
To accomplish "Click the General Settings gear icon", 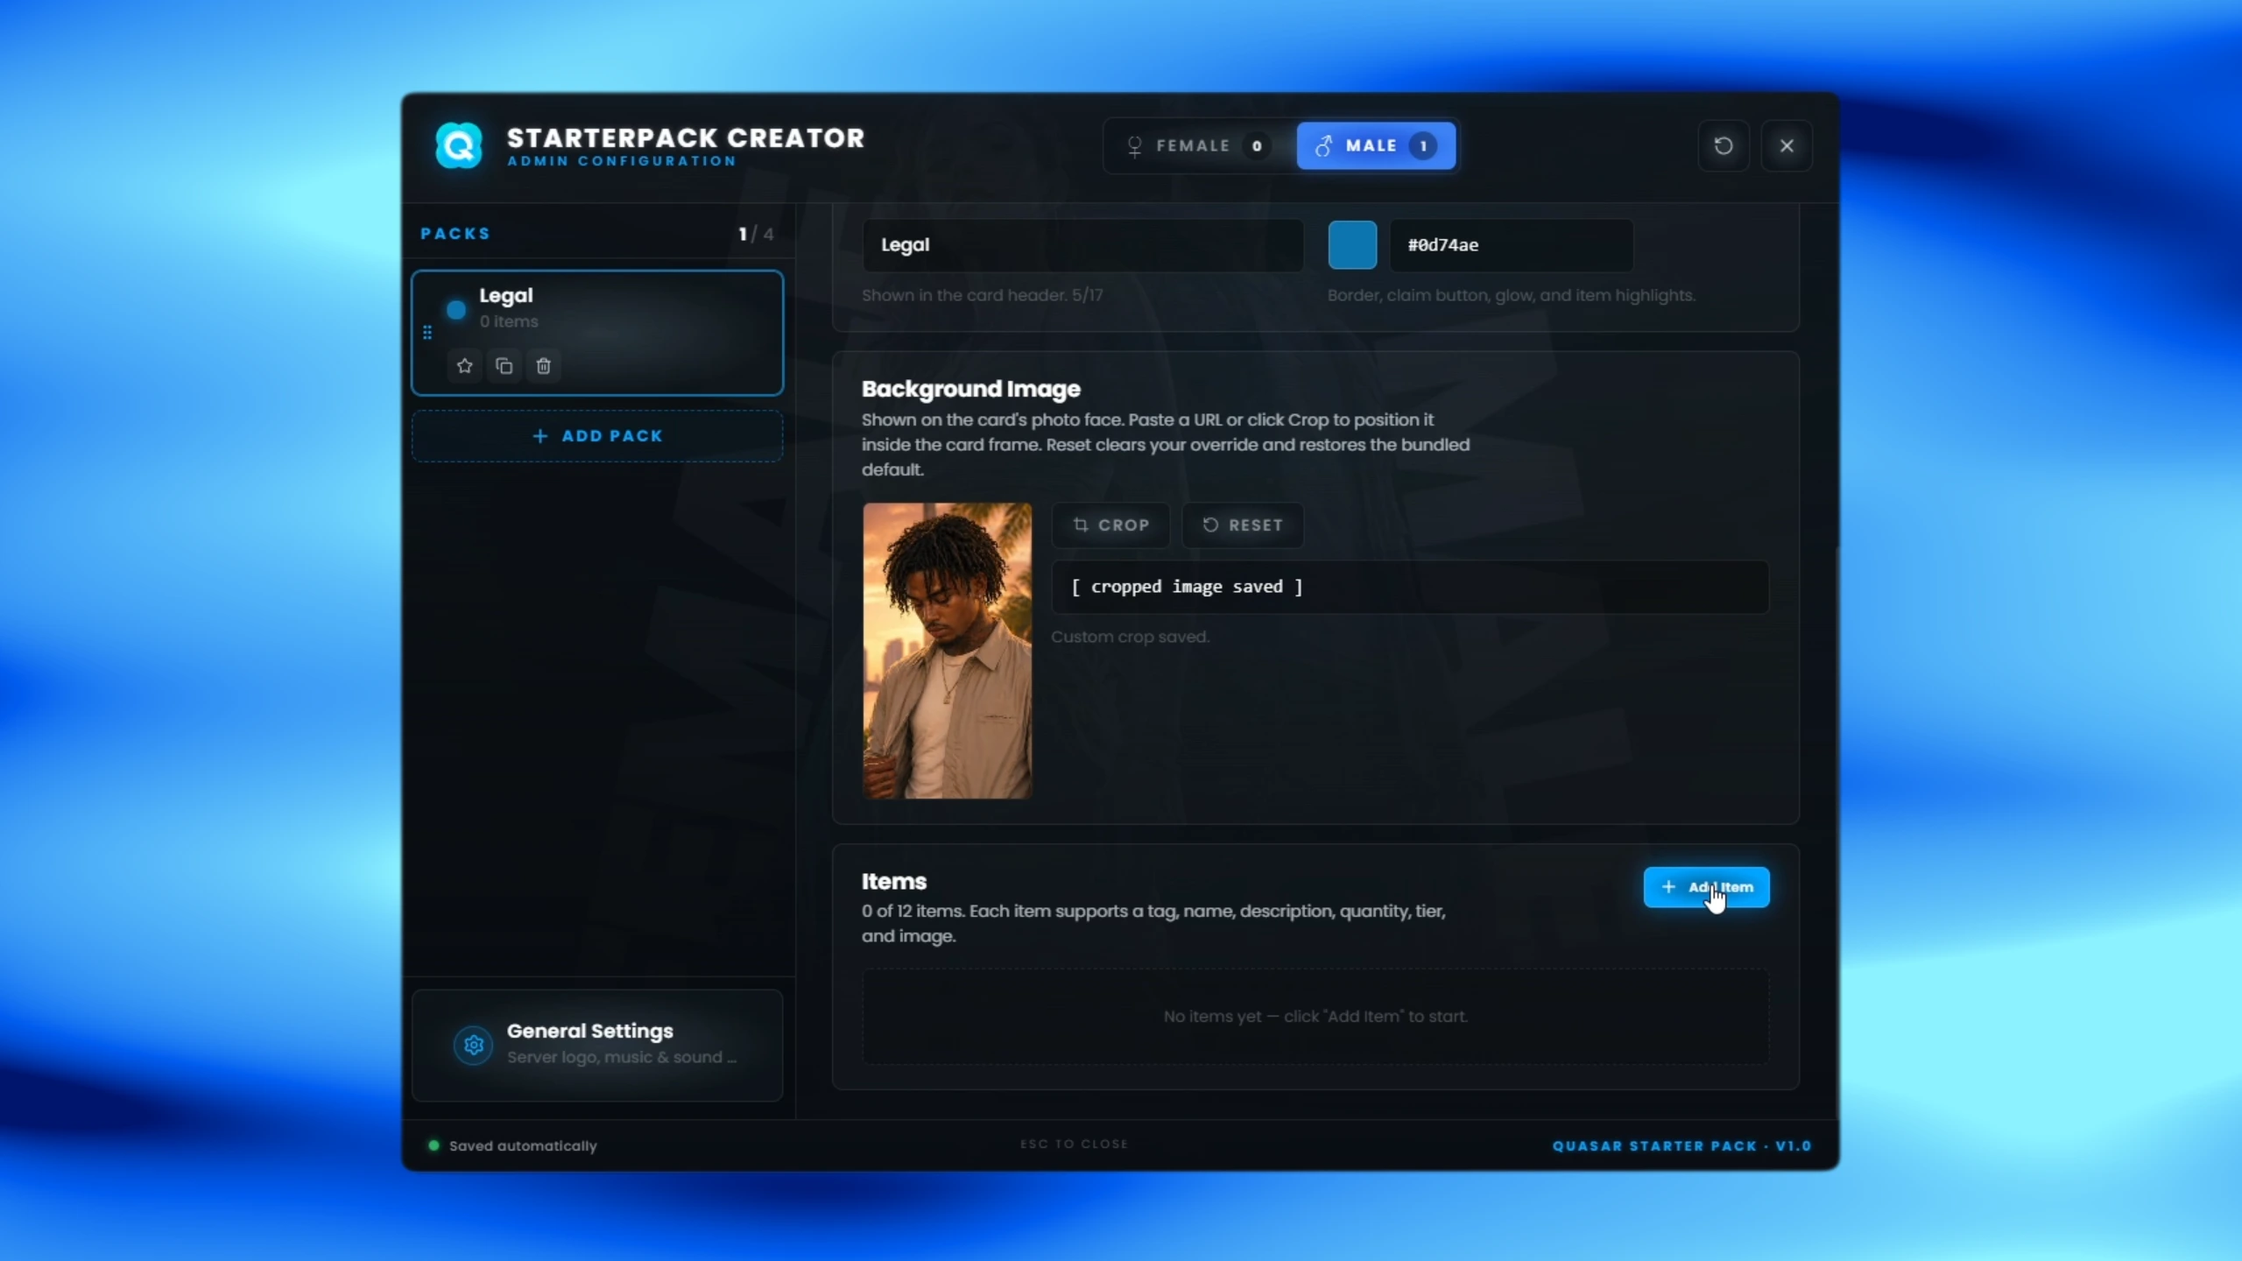I will click(x=474, y=1045).
